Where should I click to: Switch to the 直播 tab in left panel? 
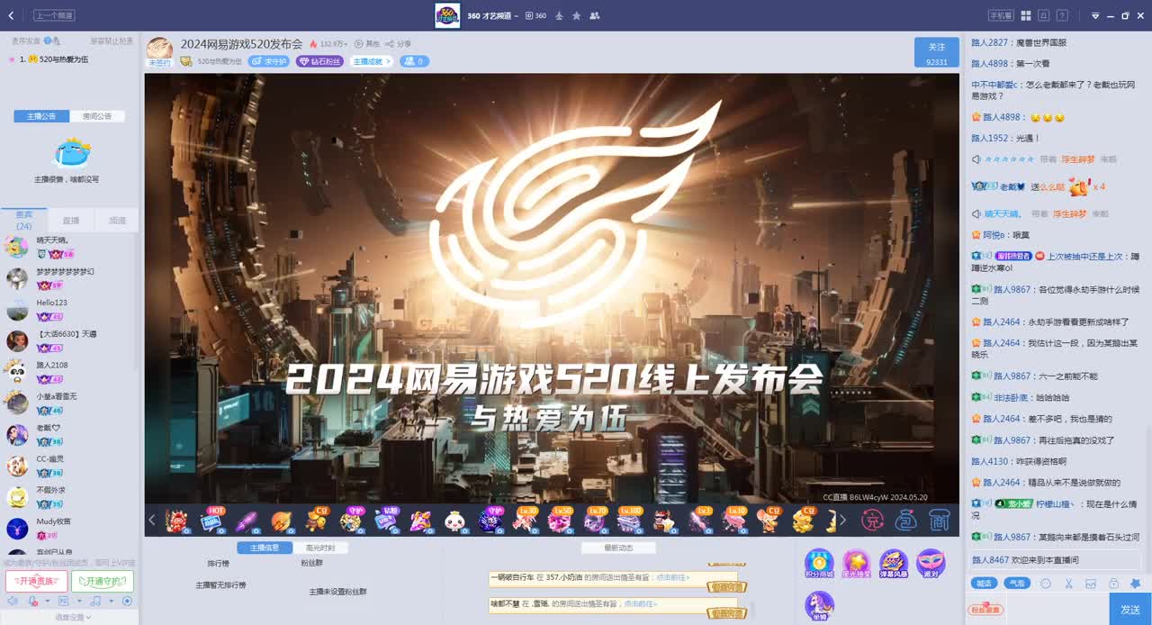click(70, 220)
